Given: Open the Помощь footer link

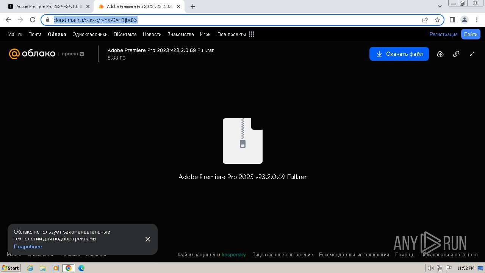Looking at the screenshot, I should click(405, 255).
